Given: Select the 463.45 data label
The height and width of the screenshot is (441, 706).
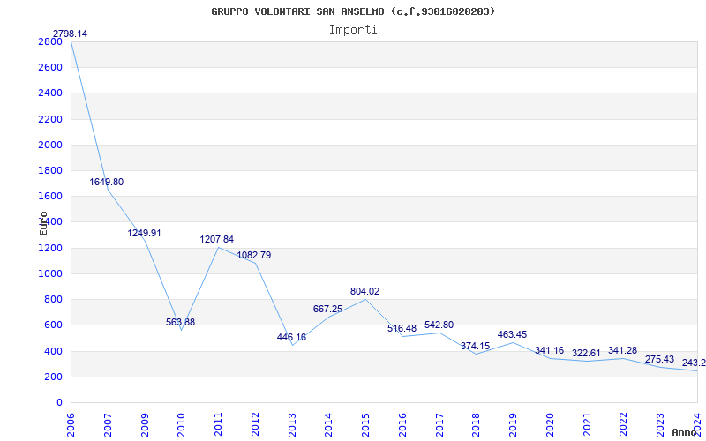Looking at the screenshot, I should 512,335.
